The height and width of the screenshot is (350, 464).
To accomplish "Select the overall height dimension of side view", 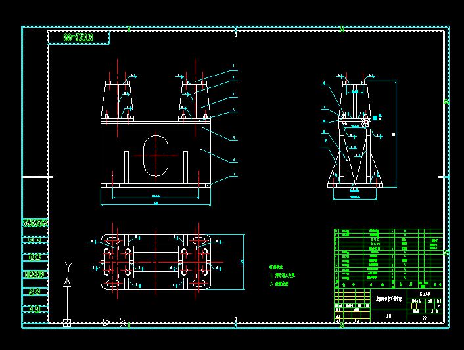I will [394, 134].
